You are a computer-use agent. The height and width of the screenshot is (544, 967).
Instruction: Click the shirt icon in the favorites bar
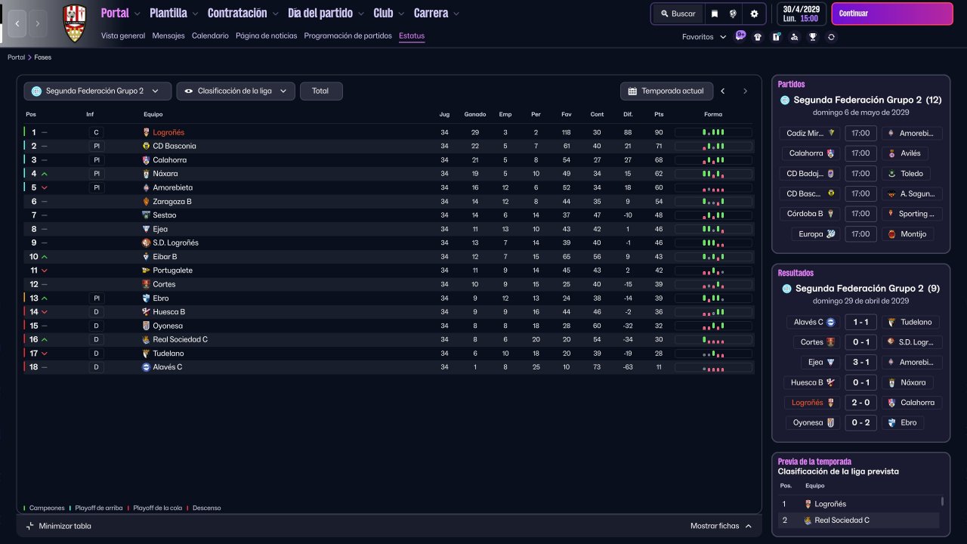pos(758,36)
